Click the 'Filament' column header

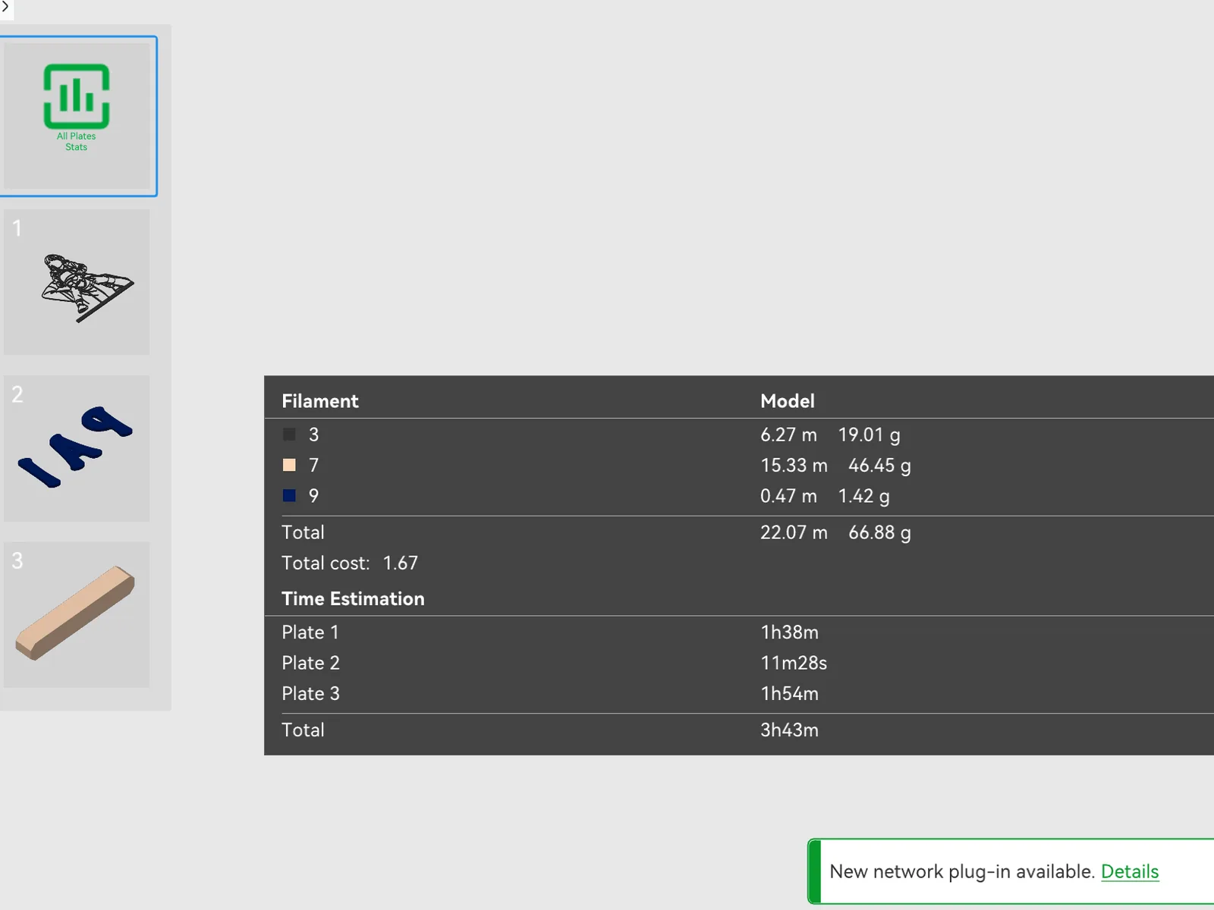(x=320, y=401)
